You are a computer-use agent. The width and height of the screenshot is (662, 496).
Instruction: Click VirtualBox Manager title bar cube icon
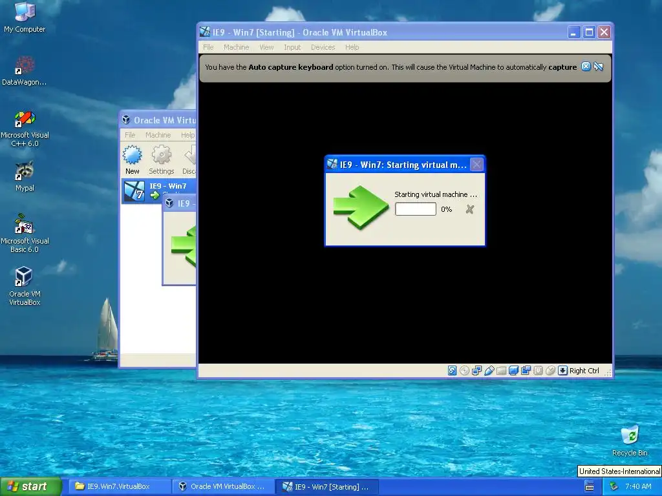126,119
